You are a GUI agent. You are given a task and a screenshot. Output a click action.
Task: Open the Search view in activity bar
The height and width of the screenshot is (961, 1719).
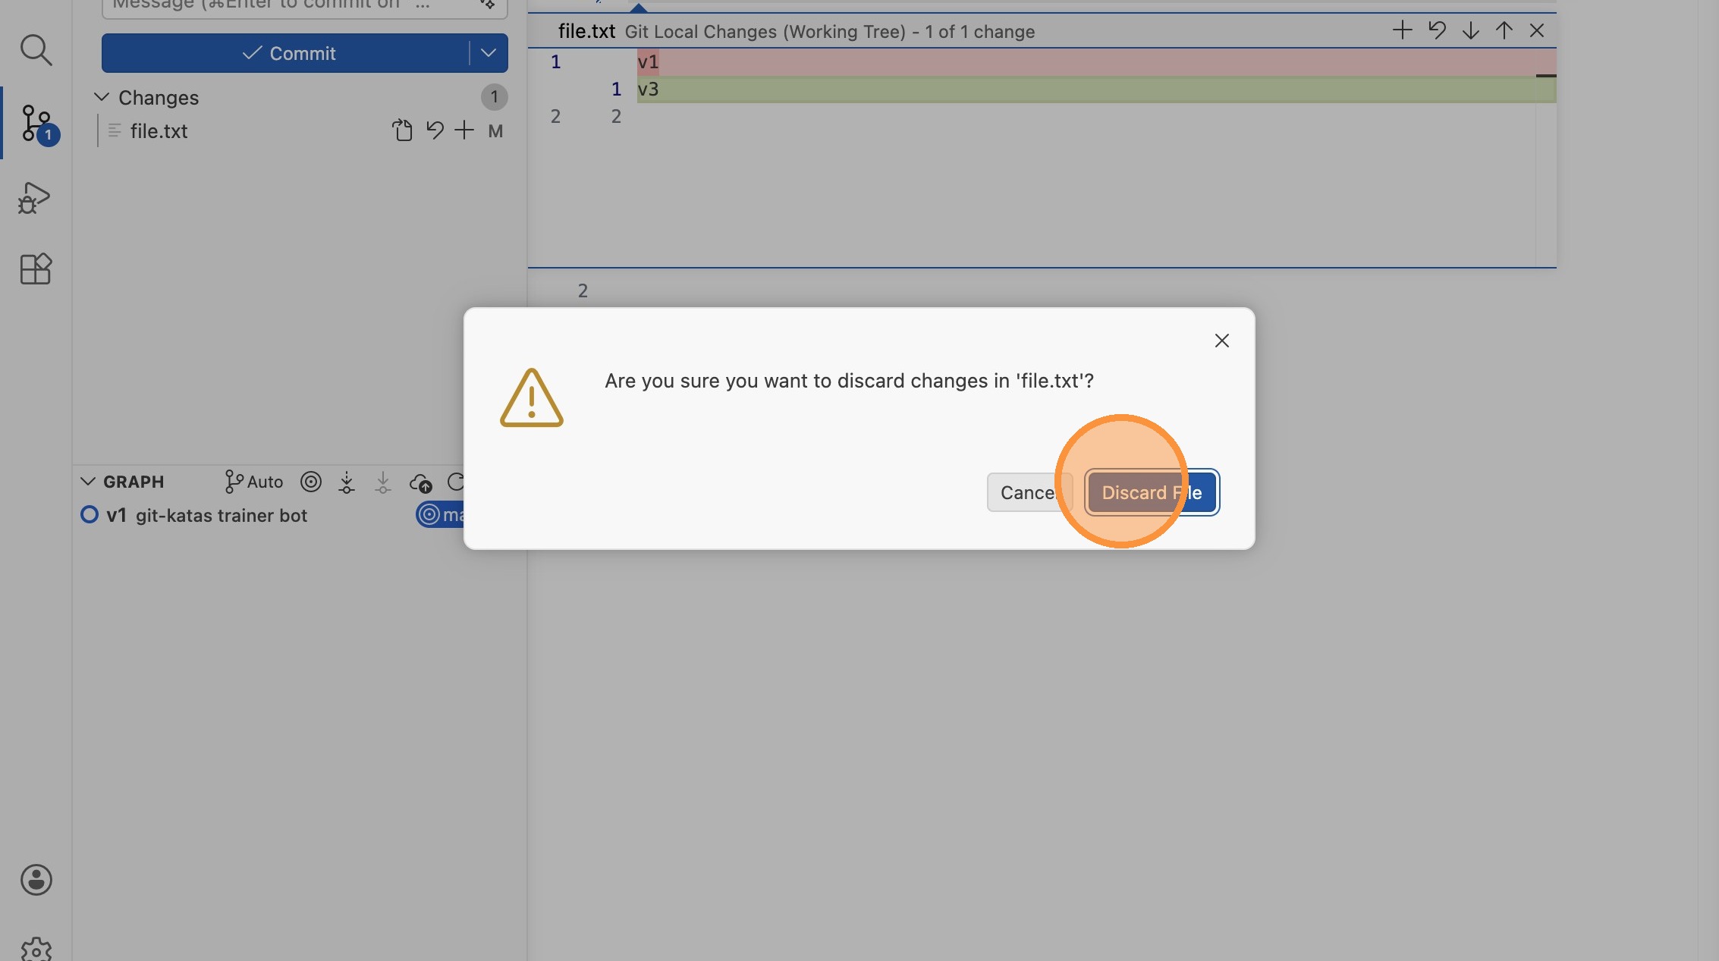(x=36, y=50)
